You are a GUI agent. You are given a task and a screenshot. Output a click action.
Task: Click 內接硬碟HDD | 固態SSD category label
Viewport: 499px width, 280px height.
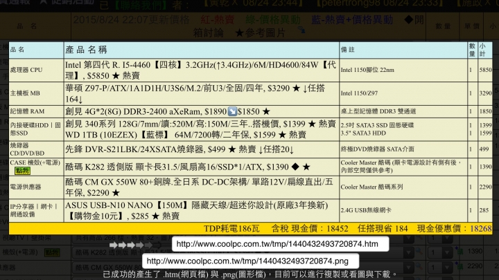point(35,129)
